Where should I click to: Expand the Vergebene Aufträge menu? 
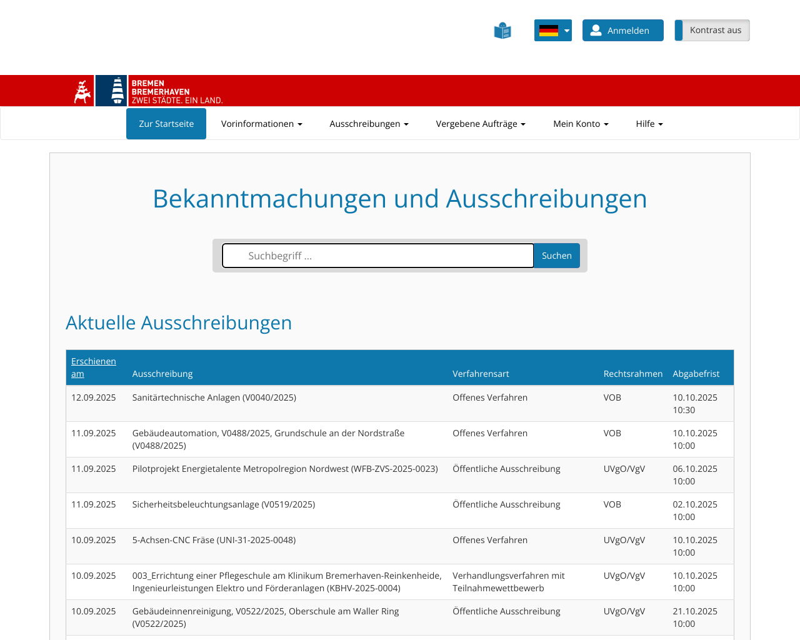point(481,124)
